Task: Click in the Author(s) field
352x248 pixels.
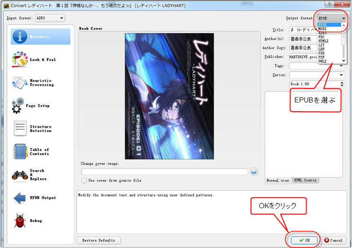Action: pos(303,39)
